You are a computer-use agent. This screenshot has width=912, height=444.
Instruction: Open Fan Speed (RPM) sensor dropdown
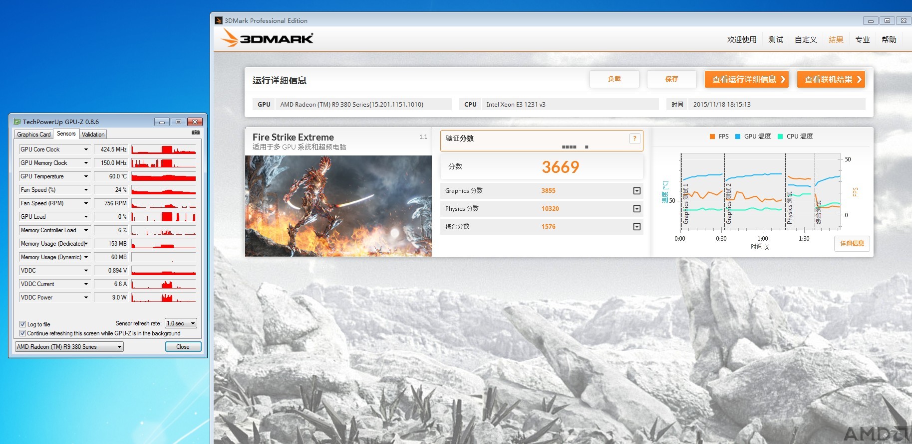click(x=86, y=203)
